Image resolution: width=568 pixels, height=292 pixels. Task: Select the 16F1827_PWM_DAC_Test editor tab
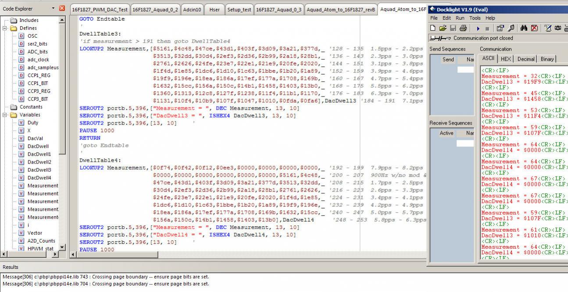pyautogui.click(x=100, y=10)
